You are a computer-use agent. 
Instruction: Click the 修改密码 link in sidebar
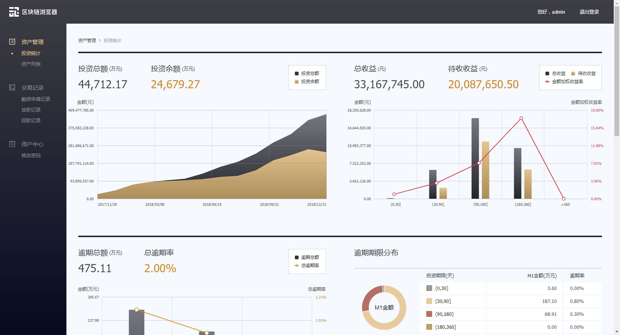tap(31, 155)
